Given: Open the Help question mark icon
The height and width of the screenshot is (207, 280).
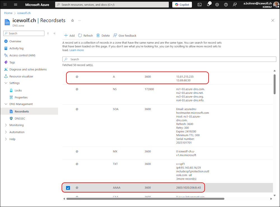Looking at the screenshot, I should click(x=226, y=5).
